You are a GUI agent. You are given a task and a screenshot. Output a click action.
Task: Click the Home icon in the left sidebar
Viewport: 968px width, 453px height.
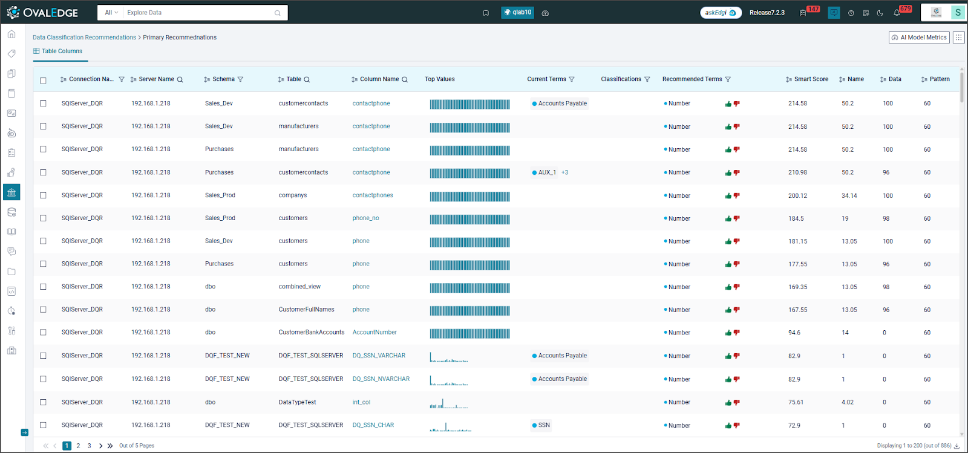coord(11,34)
